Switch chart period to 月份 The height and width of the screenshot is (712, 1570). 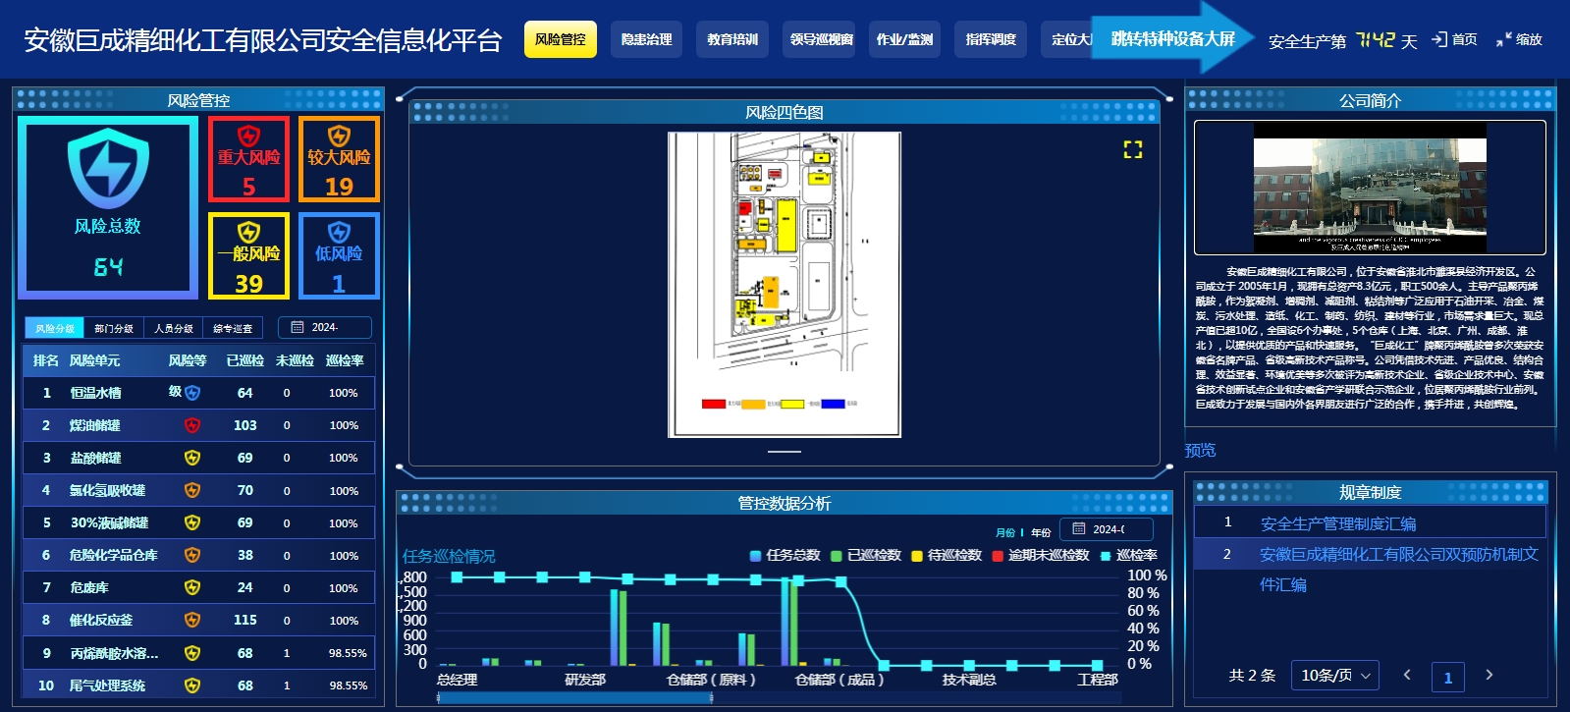click(x=1005, y=532)
